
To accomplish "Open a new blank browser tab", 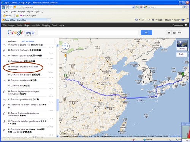I will point(49,20).
